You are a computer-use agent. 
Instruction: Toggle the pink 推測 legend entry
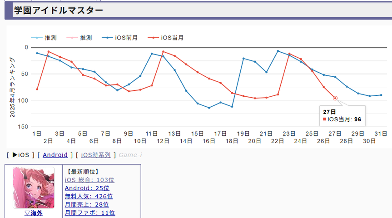[x=79, y=38]
